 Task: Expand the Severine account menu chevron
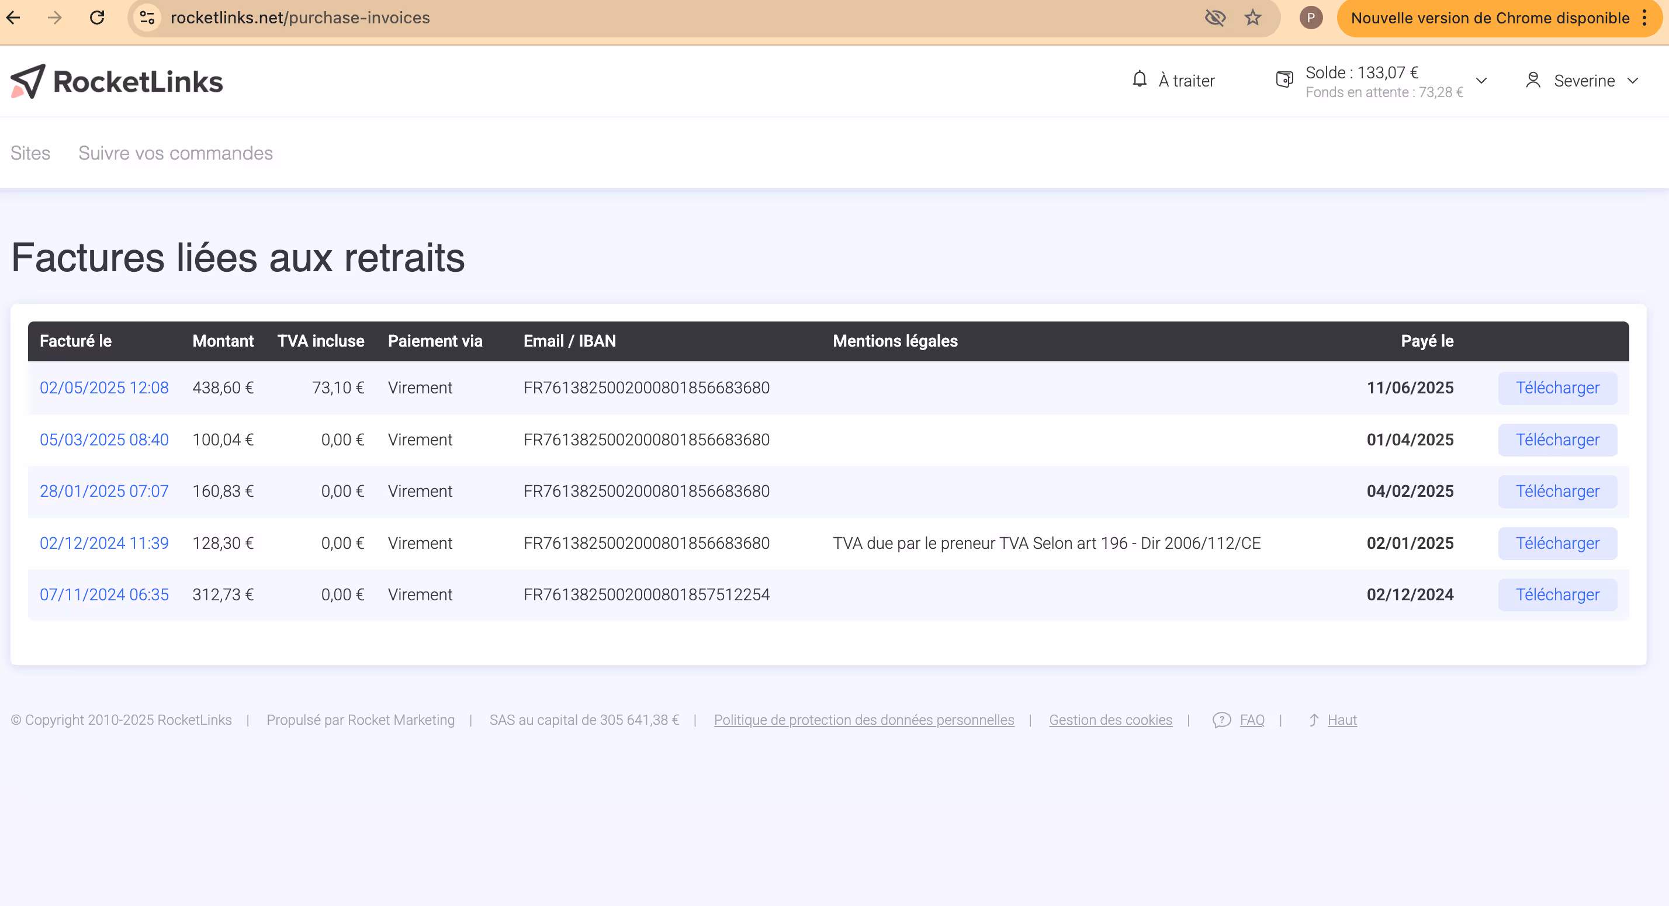(1633, 80)
